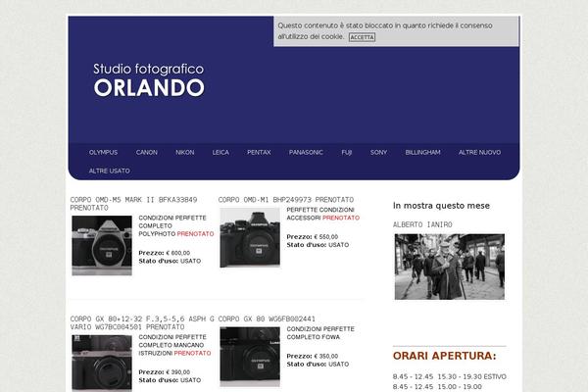The width and height of the screenshot is (588, 392).
Task: Open the Studio fotografico ORLANDO logo
Action: pos(149,80)
